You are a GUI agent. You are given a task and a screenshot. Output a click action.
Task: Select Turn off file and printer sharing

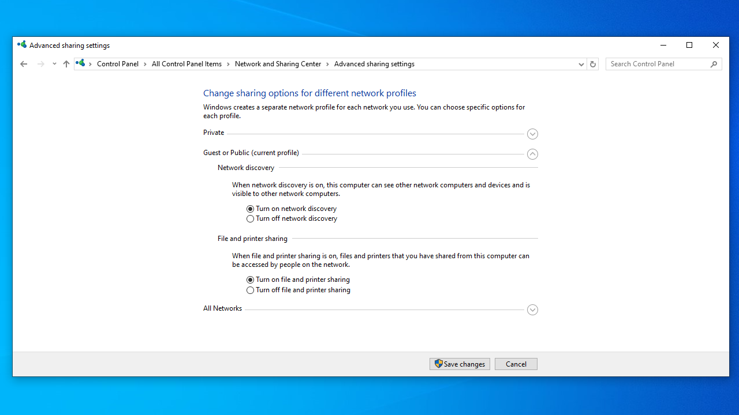(250, 290)
